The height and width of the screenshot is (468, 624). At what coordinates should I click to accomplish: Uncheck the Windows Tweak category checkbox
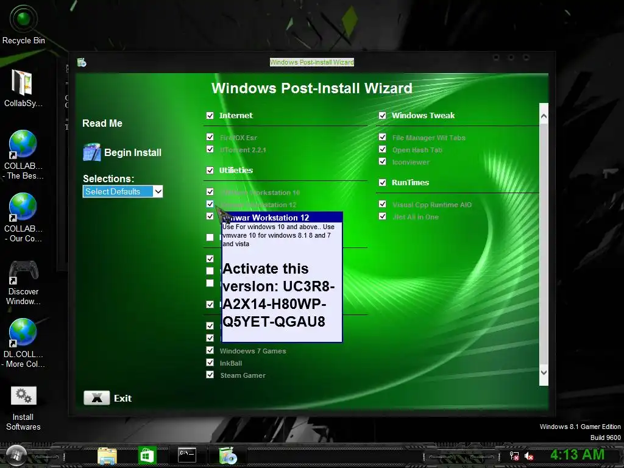pyautogui.click(x=382, y=115)
